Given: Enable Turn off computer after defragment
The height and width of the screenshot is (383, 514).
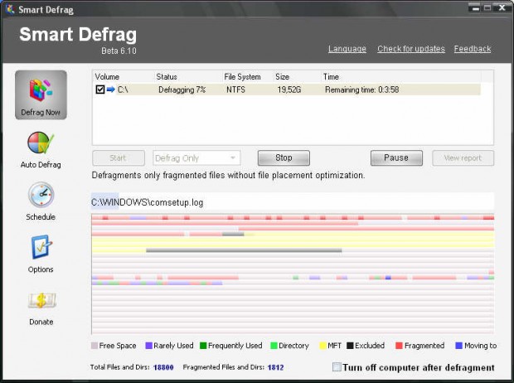Looking at the screenshot, I should 337,366.
